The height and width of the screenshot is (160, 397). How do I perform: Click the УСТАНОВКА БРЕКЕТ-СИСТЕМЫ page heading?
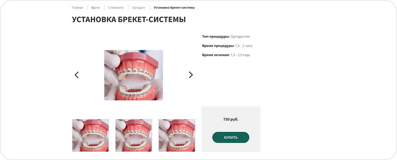point(129,19)
